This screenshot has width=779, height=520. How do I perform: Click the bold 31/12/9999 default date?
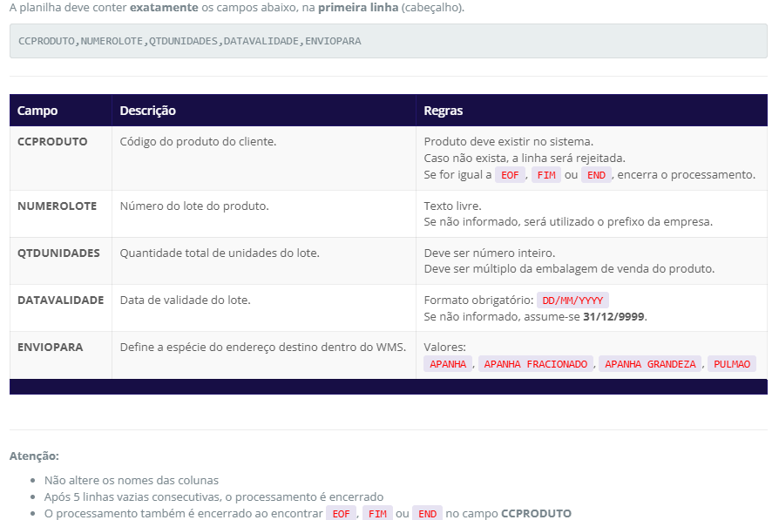(x=614, y=316)
